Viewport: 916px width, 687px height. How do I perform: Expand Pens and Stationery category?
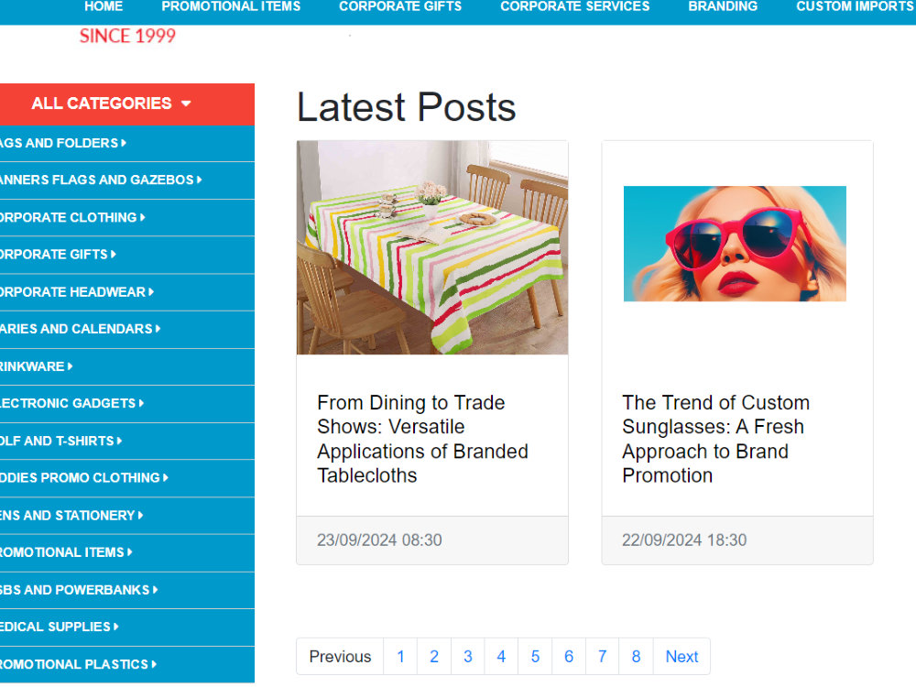127,515
